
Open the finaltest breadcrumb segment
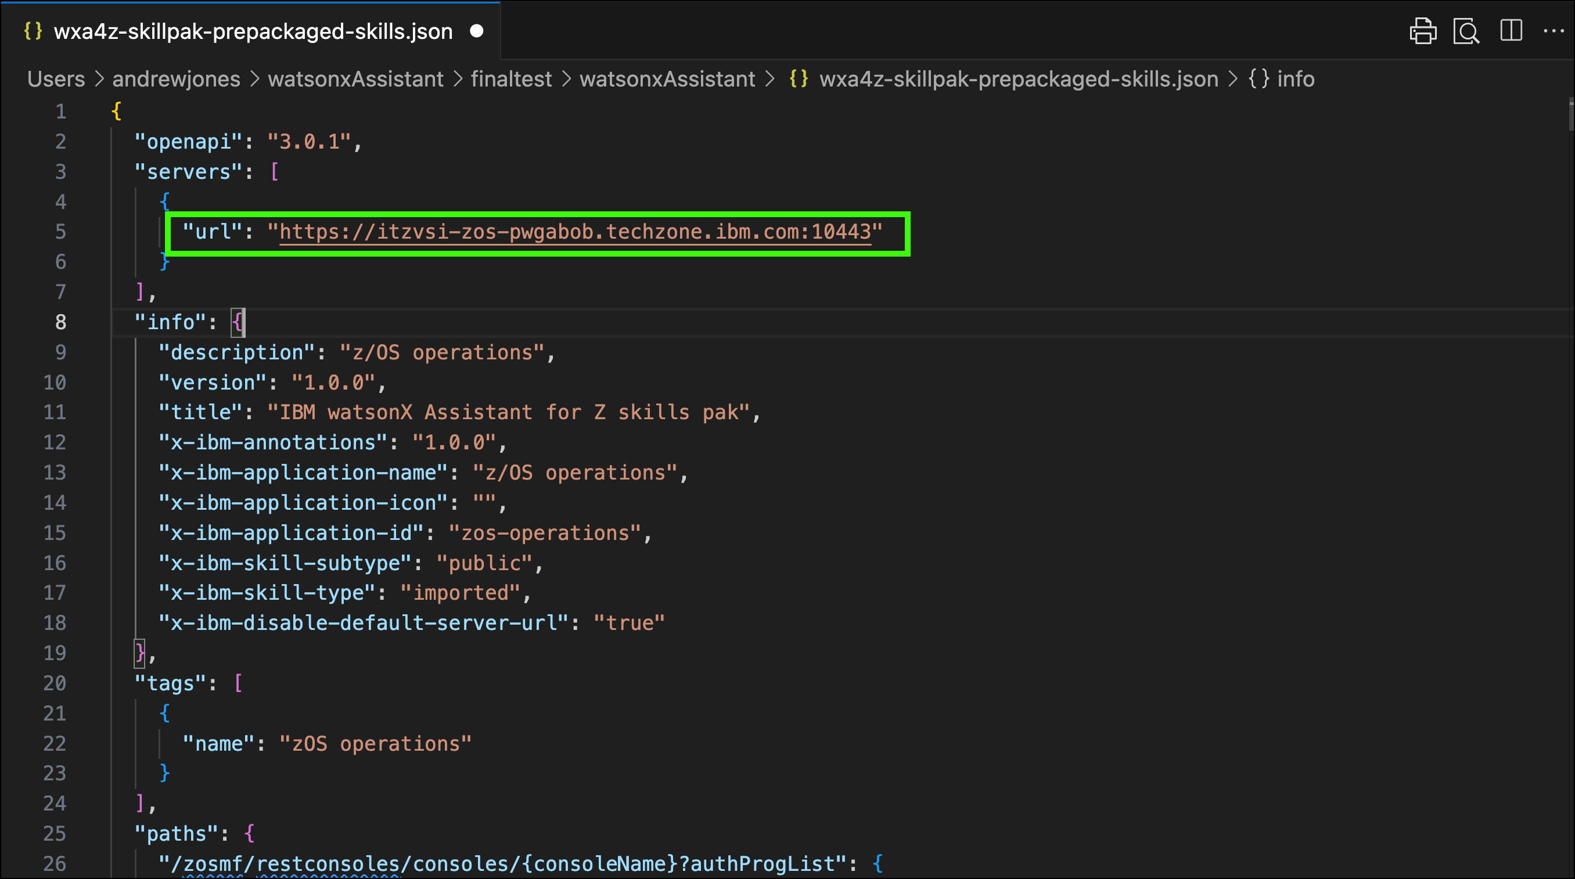pyautogui.click(x=511, y=79)
